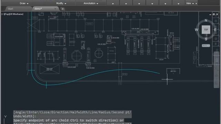Select the crossed circle symbol in drawing
This screenshot has width=221, height=124.
click(x=99, y=54)
